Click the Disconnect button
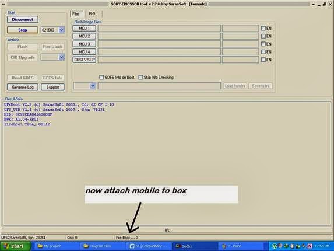Screen dimensions: 334x251 click(x=23, y=19)
